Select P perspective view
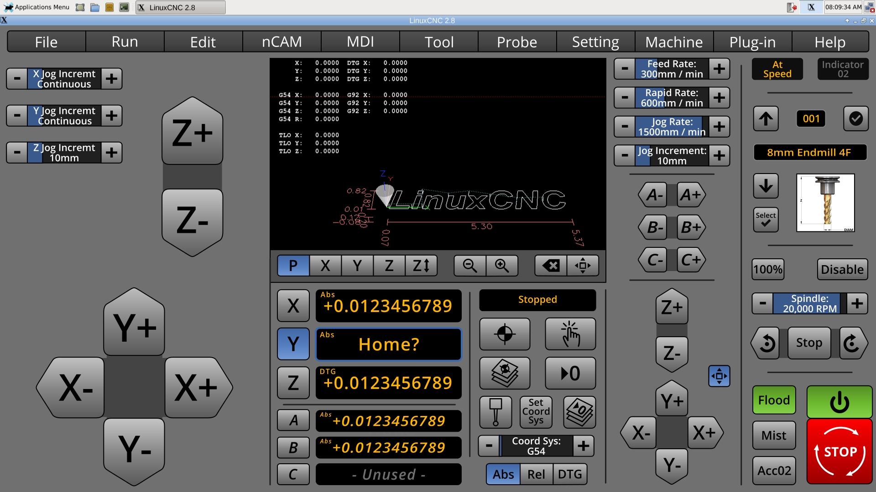This screenshot has width=876, height=492. point(293,266)
